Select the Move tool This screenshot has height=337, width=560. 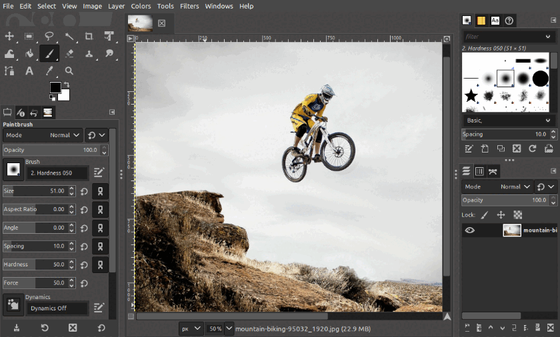tap(9, 36)
